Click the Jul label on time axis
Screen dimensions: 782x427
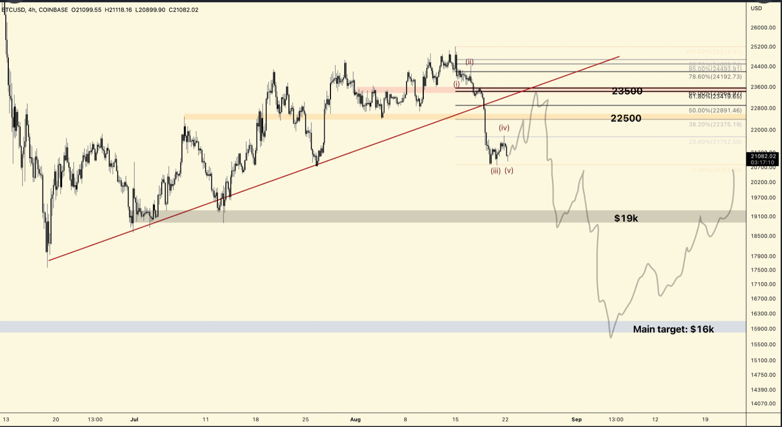click(134, 420)
